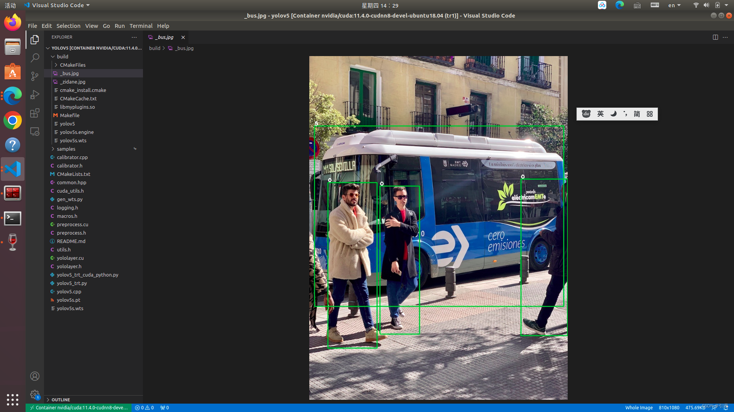Click the Container remote status button
This screenshot has height=412, width=734.
tap(79, 407)
